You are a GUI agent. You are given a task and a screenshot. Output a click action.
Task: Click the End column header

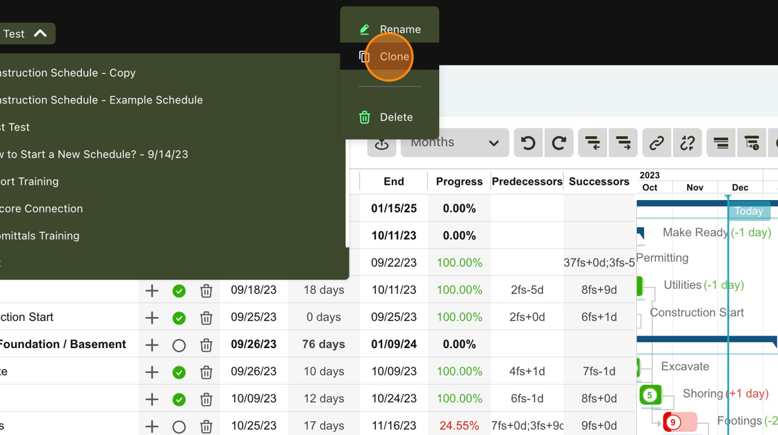(394, 182)
